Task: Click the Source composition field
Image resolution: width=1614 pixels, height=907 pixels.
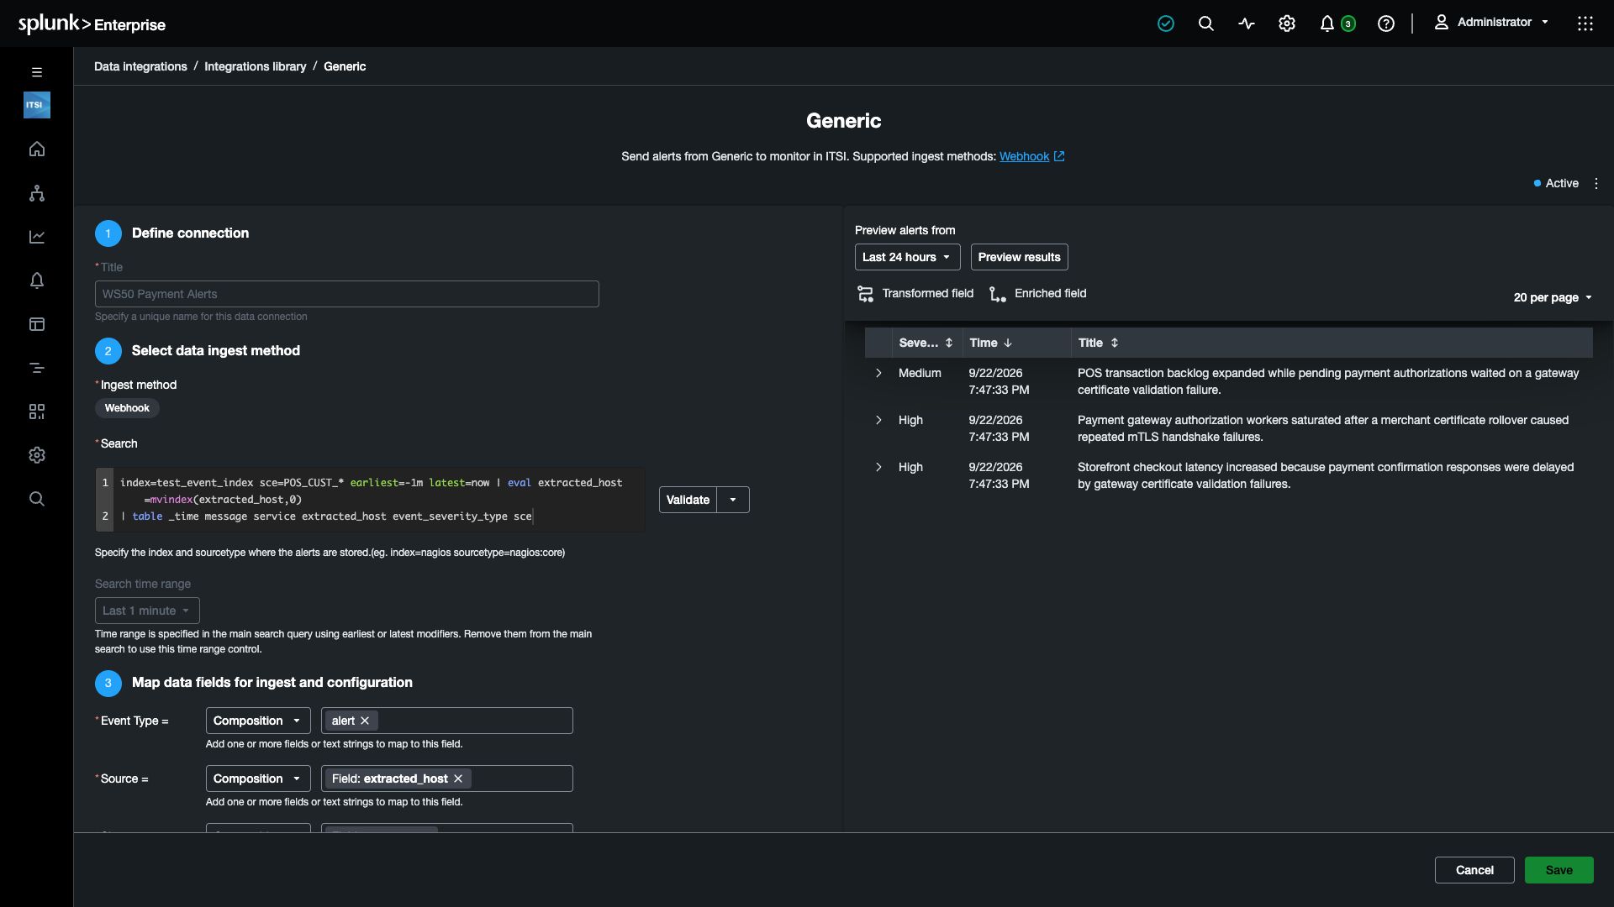Action: [x=446, y=779]
